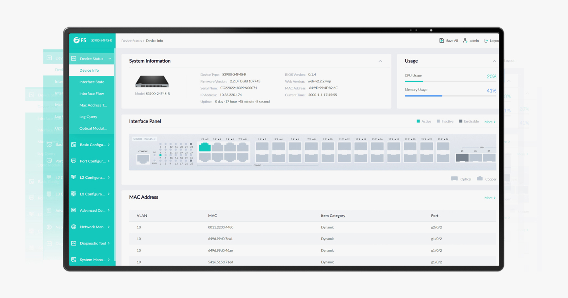This screenshot has height=298, width=568.
Task: Click the Logout icon
Action: (486, 41)
